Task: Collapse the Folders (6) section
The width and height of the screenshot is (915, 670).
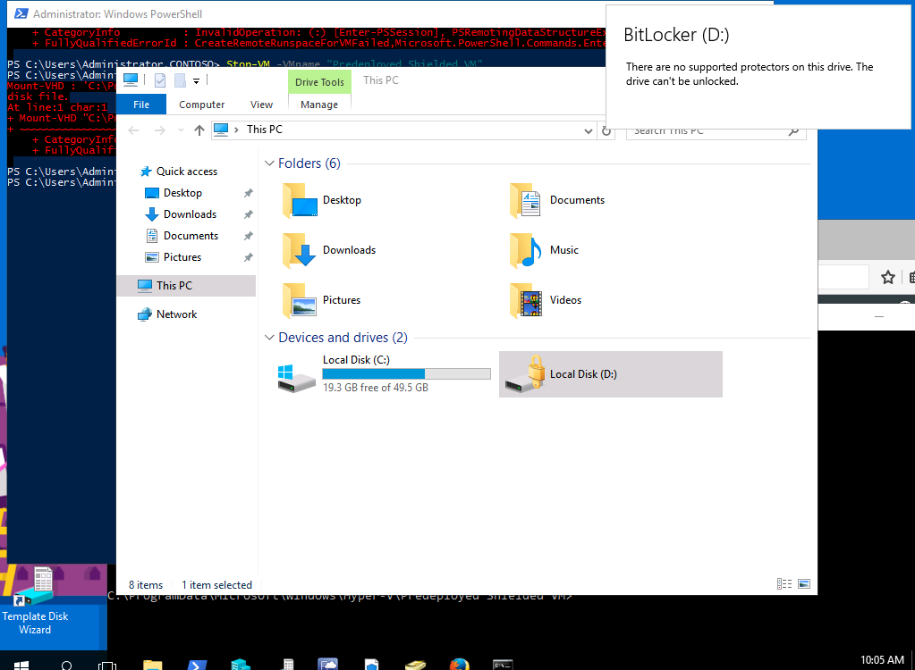Action: pyautogui.click(x=269, y=163)
